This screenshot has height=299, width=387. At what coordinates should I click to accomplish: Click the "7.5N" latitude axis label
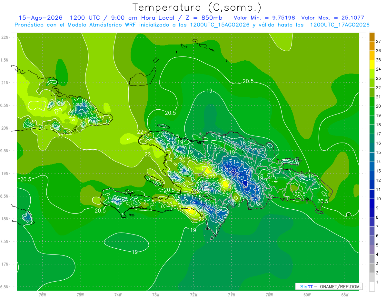[x=5, y=242]
